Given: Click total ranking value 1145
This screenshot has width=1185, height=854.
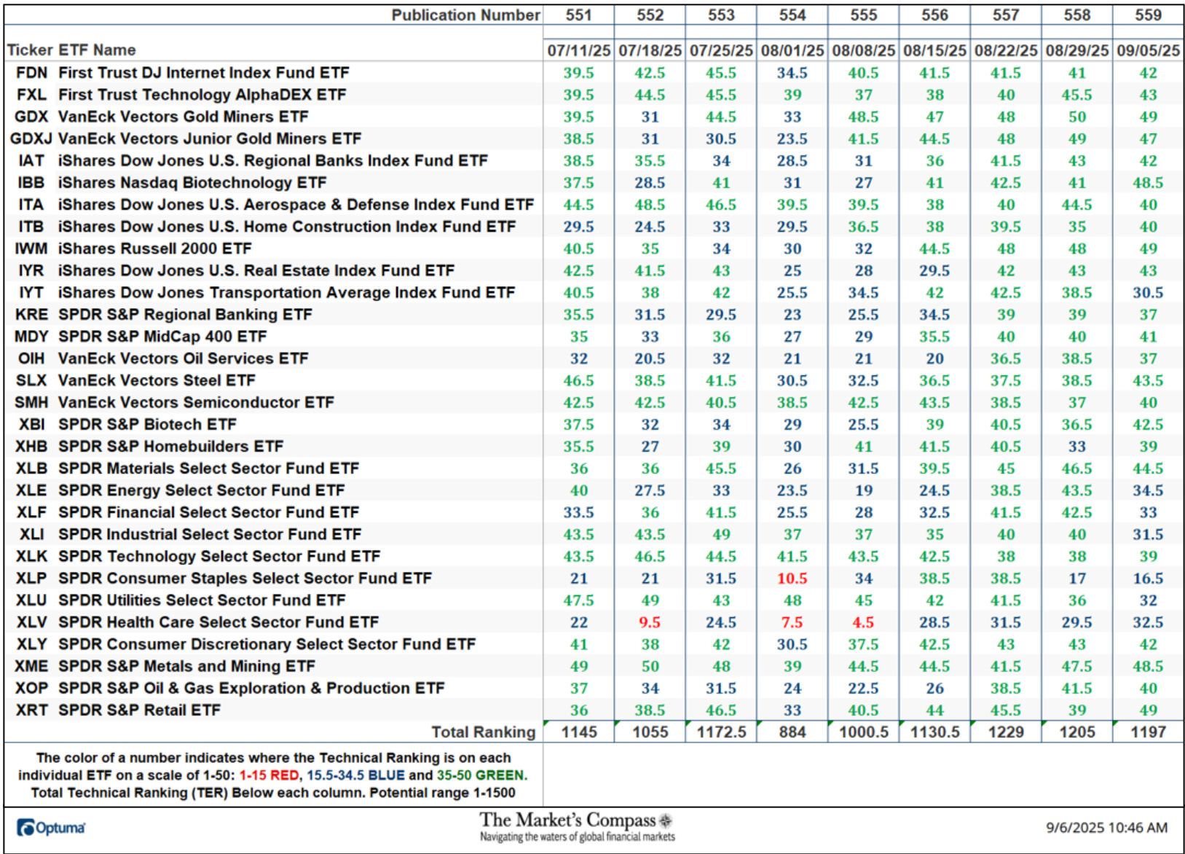Looking at the screenshot, I should click(x=579, y=732).
